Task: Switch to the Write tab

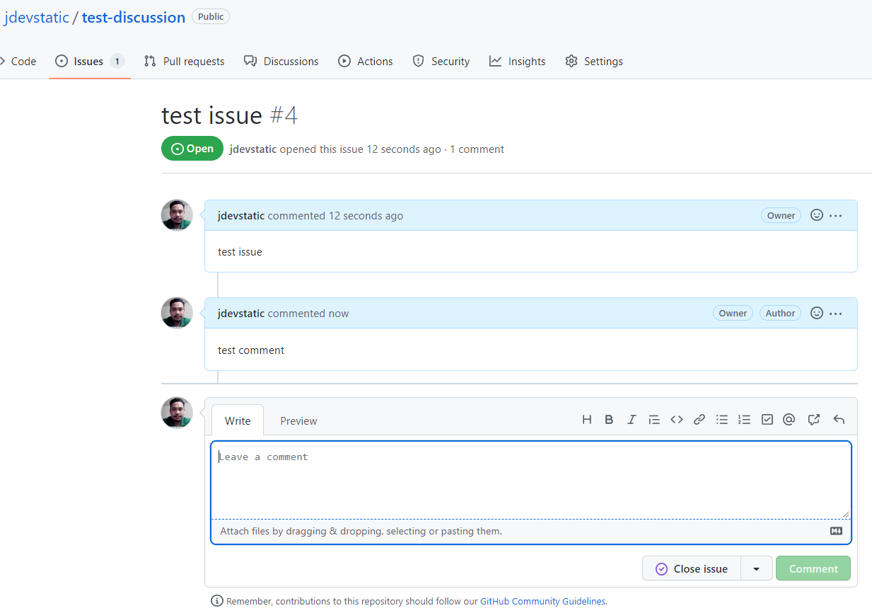Action: 238,420
